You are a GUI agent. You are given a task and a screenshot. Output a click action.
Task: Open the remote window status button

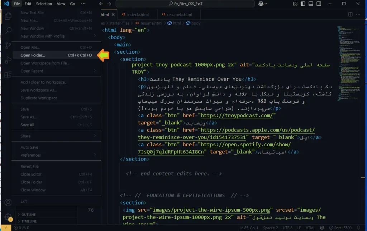[x=6, y=228]
